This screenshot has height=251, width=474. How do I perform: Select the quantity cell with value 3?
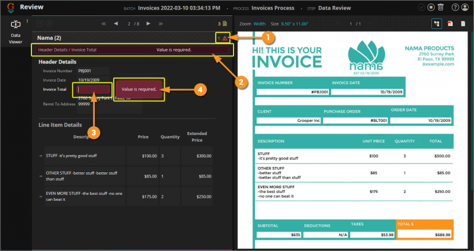tap(170, 156)
